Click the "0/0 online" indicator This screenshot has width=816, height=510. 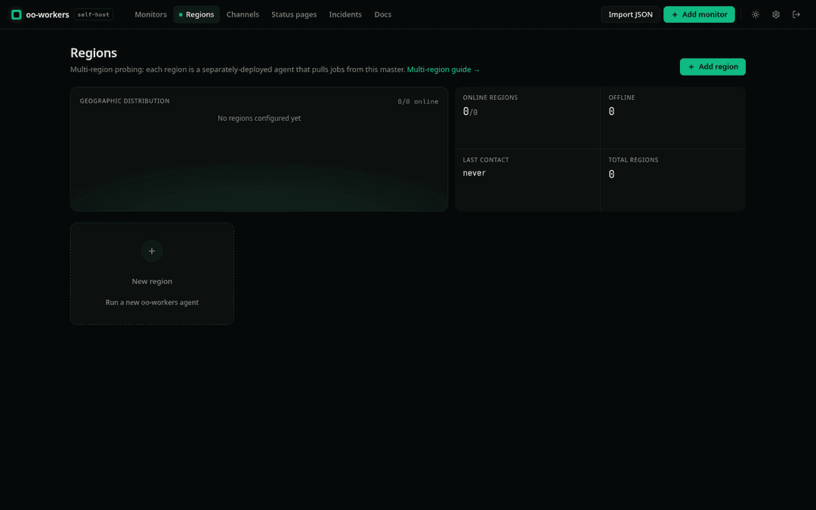pos(418,101)
